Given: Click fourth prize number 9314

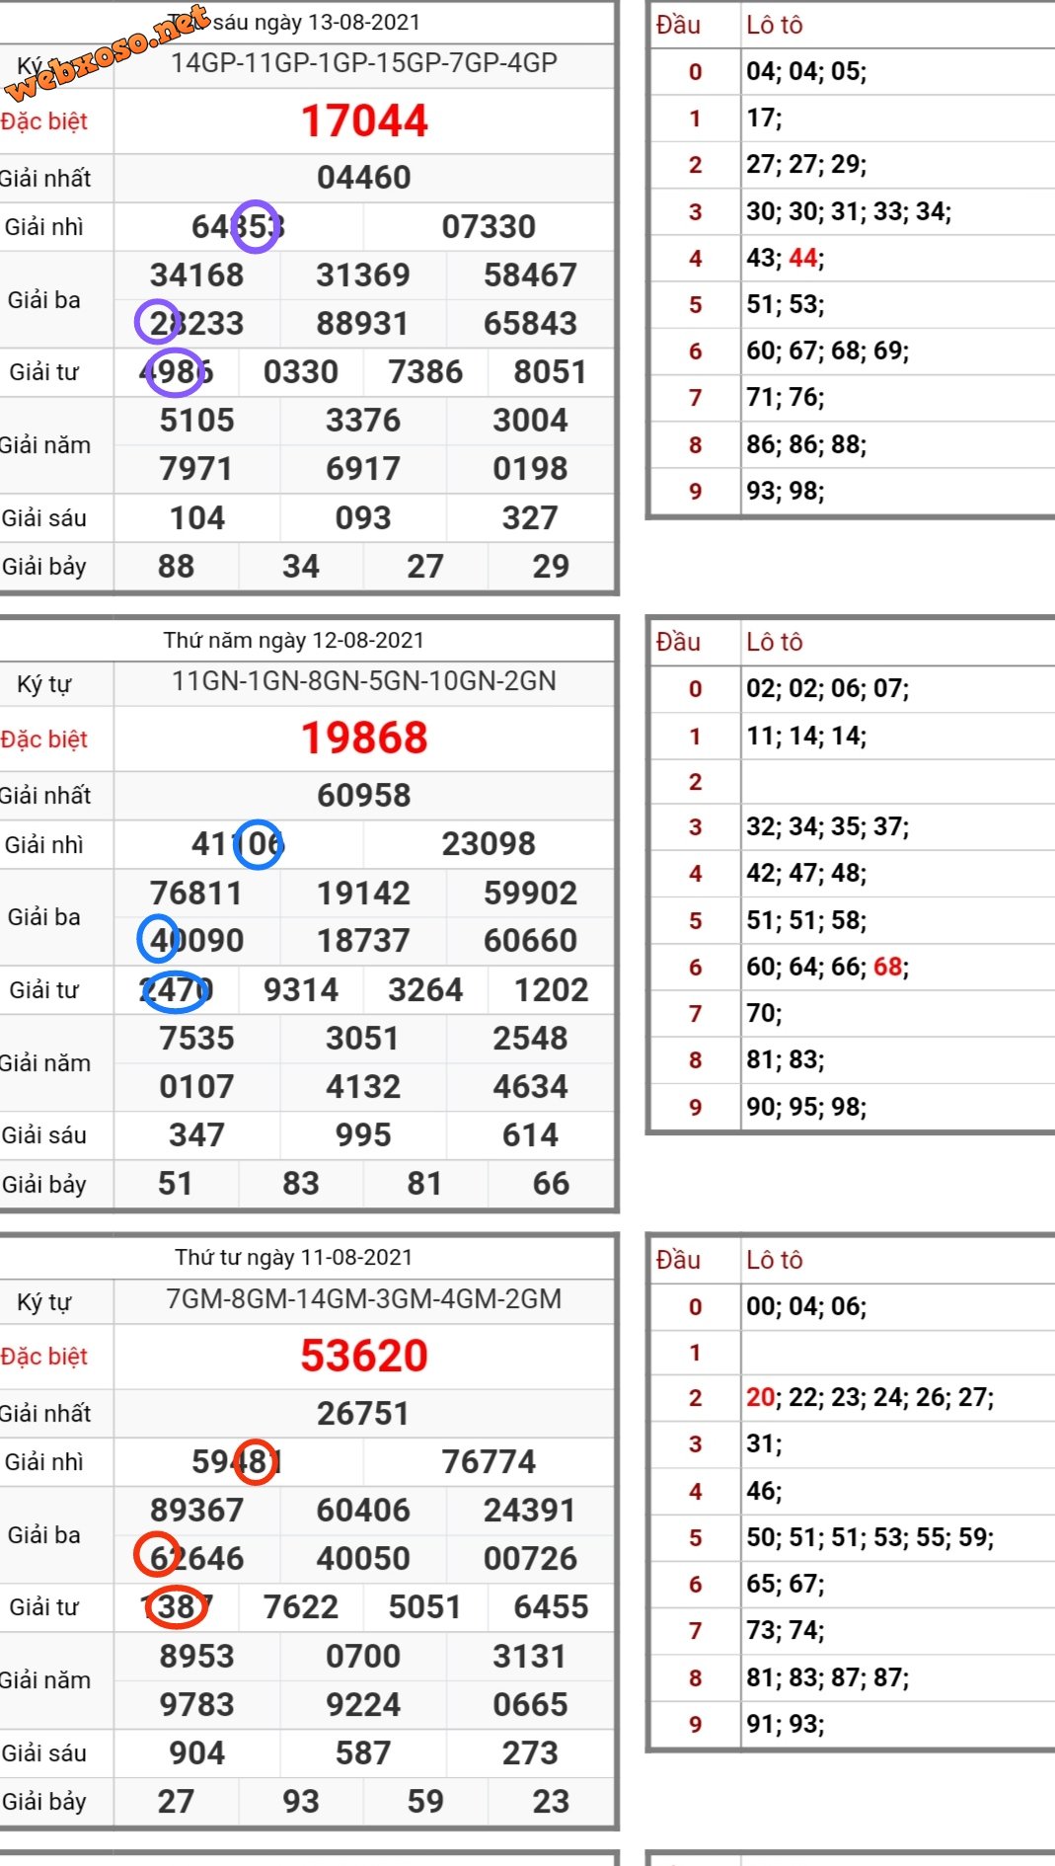Looking at the screenshot, I should coord(301,990).
